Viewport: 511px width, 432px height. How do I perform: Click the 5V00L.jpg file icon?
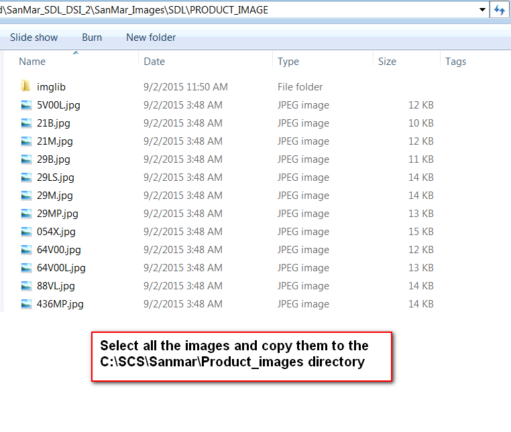26,104
